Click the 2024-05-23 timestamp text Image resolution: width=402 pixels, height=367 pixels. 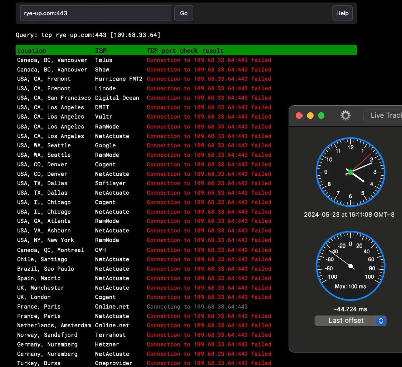[x=349, y=215]
